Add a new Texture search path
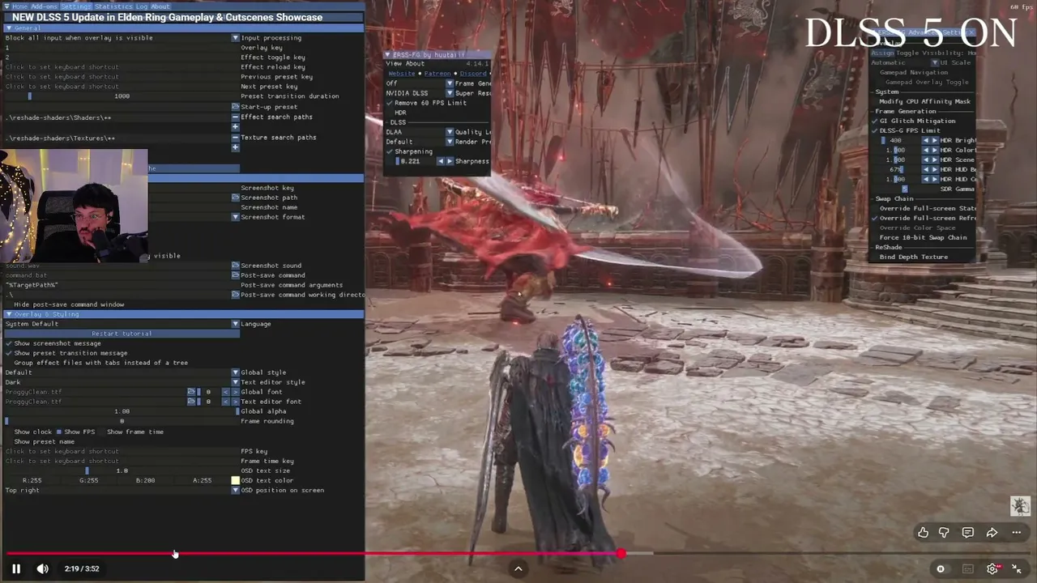The width and height of the screenshot is (1037, 583). pyautogui.click(x=235, y=147)
